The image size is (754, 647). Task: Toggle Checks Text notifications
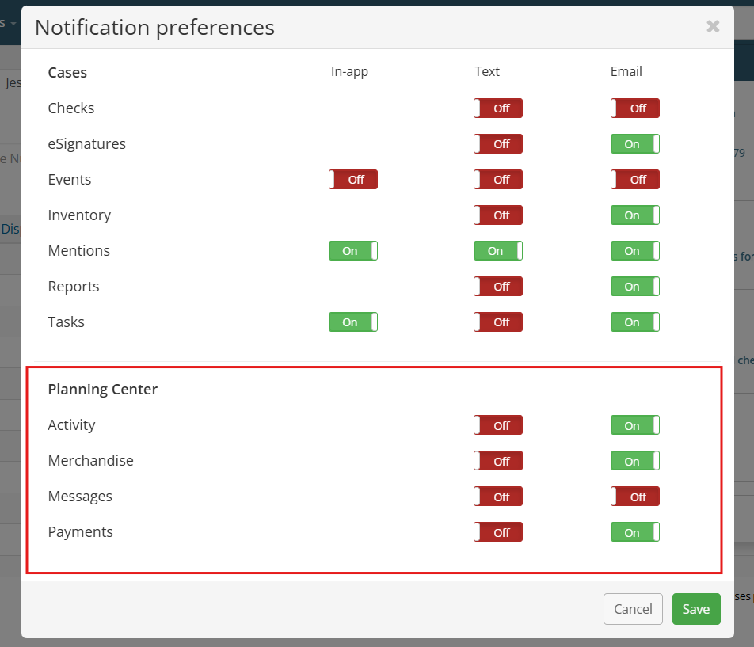tap(497, 108)
